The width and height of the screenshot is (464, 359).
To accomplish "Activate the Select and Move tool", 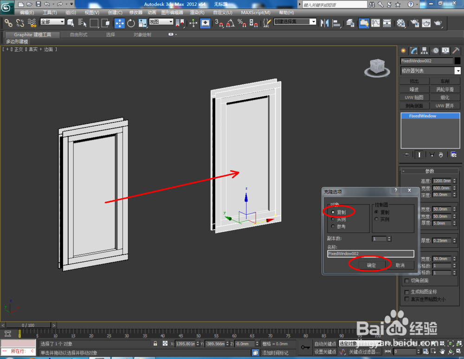I will click(x=120, y=23).
